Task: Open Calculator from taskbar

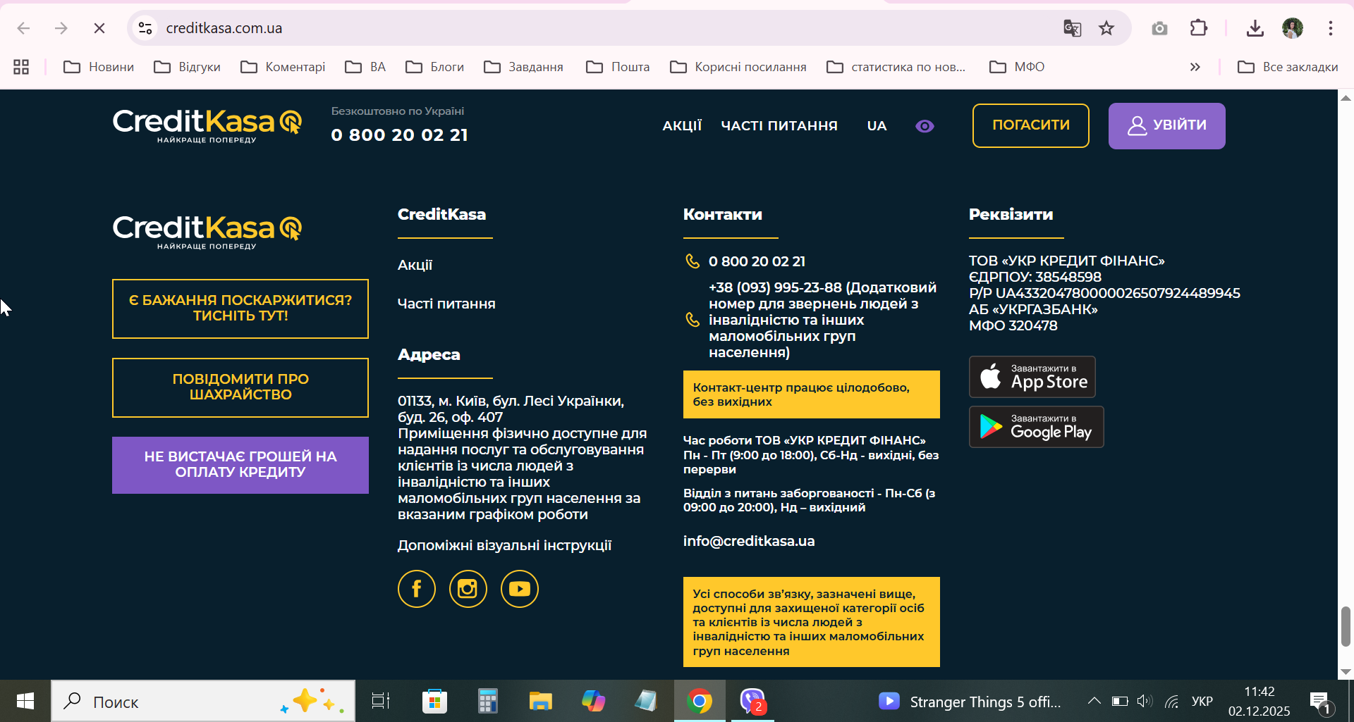Action: tap(488, 702)
